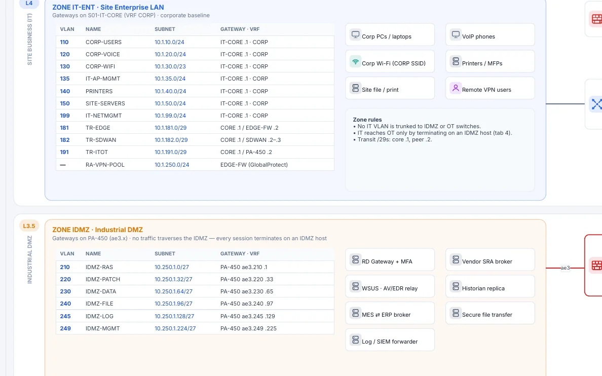The height and width of the screenshot is (376, 602).
Task: Click gateway cell PA-450 ae3.230 .65
Action: coord(246,291)
